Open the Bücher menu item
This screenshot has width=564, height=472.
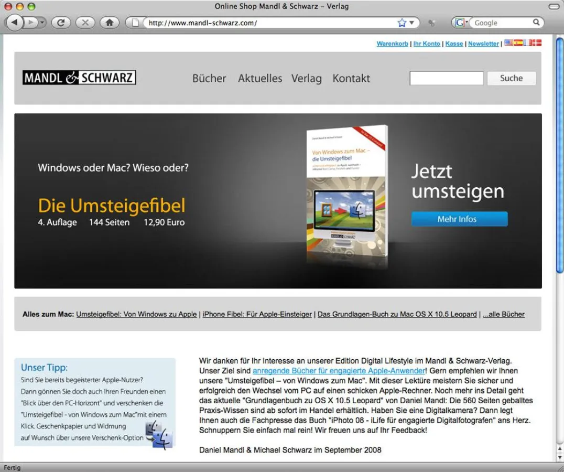point(209,78)
